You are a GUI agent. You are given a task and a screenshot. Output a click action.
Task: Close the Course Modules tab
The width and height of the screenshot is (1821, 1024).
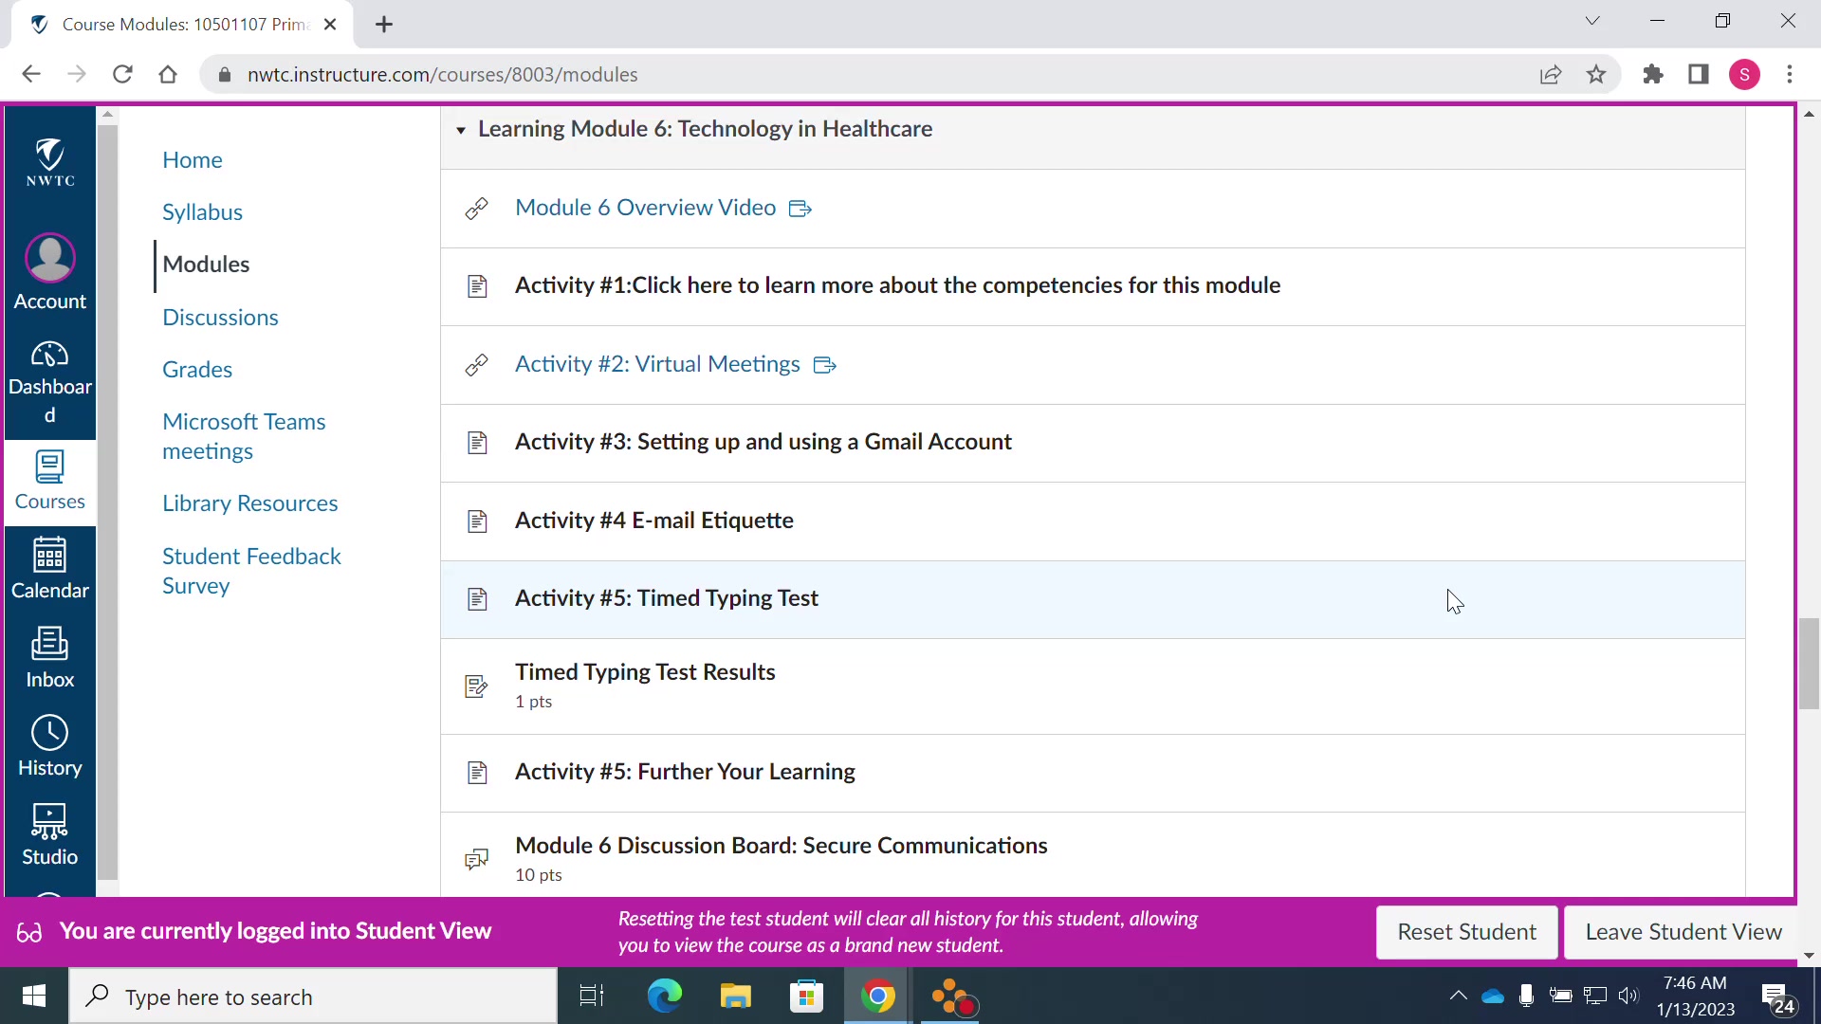coord(330,25)
